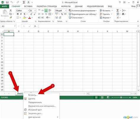Image resolution: width=140 pixels, height=119 pixels.
Task: Open the Clear (eraser) options
Action: [118, 18]
